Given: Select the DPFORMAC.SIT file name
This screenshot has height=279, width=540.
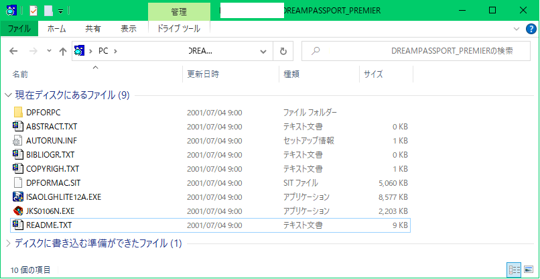Looking at the screenshot, I should (54, 183).
